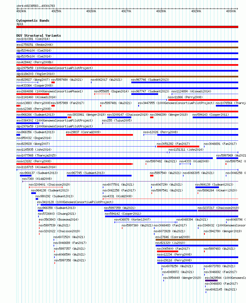The height and width of the screenshot is (303, 246).
Task: Click nssv11866 (Perry2008) label
Action: (185, 97)
